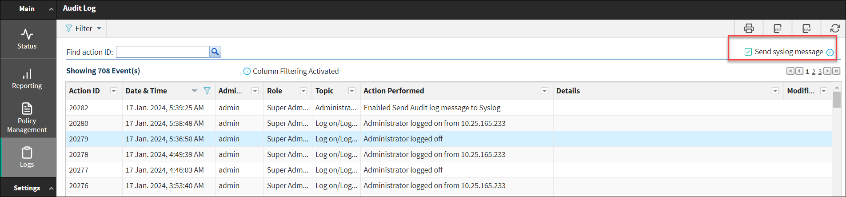Screen dimensions: 846x197
Task: Open the Reporting section
Action: point(27,79)
